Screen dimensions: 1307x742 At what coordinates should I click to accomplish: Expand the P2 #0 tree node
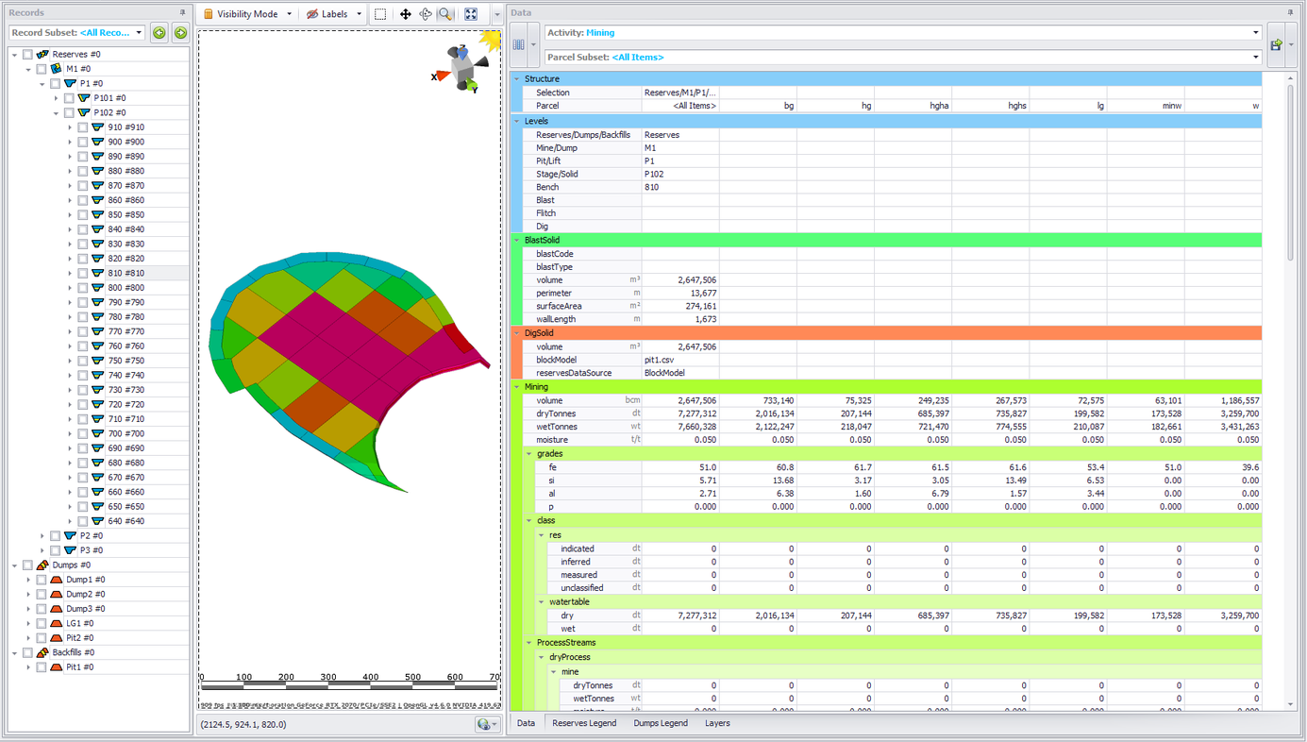[42, 536]
